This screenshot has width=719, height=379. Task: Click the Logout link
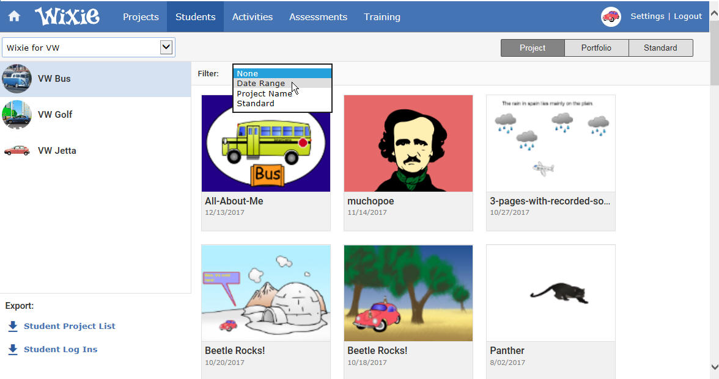[688, 16]
